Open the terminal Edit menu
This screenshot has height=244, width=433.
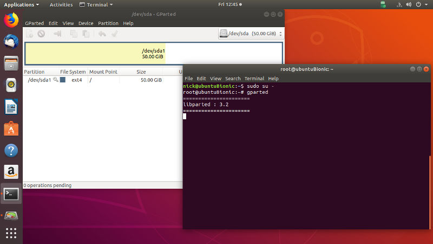[x=201, y=79]
